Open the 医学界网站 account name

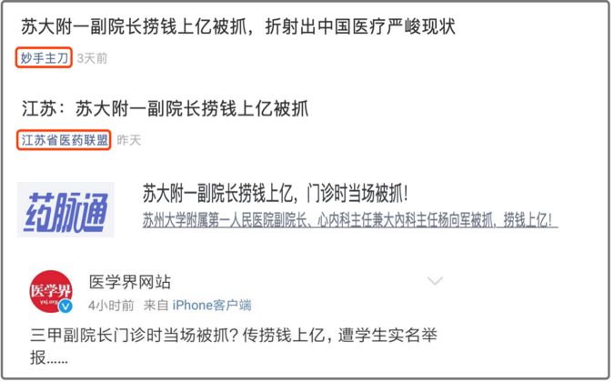pos(130,282)
